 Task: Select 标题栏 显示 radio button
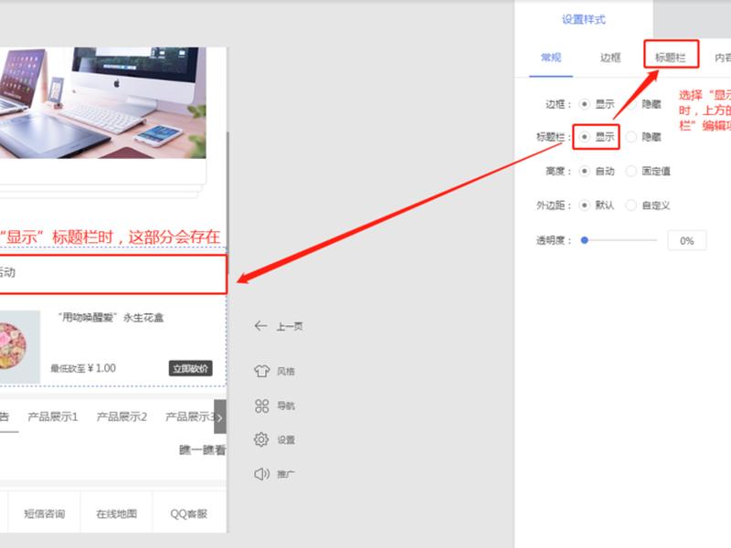584,136
